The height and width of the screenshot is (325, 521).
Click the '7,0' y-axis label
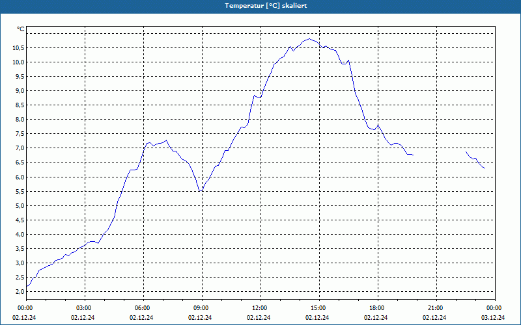(x=20, y=148)
